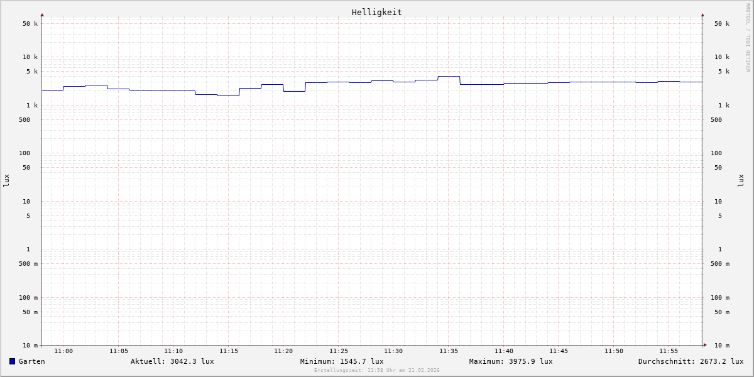The width and height of the screenshot is (754, 377).
Task: Click the right axis 10 m label
Action: pos(721,346)
